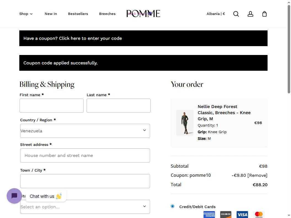Click the Discover card icon

click(226, 214)
